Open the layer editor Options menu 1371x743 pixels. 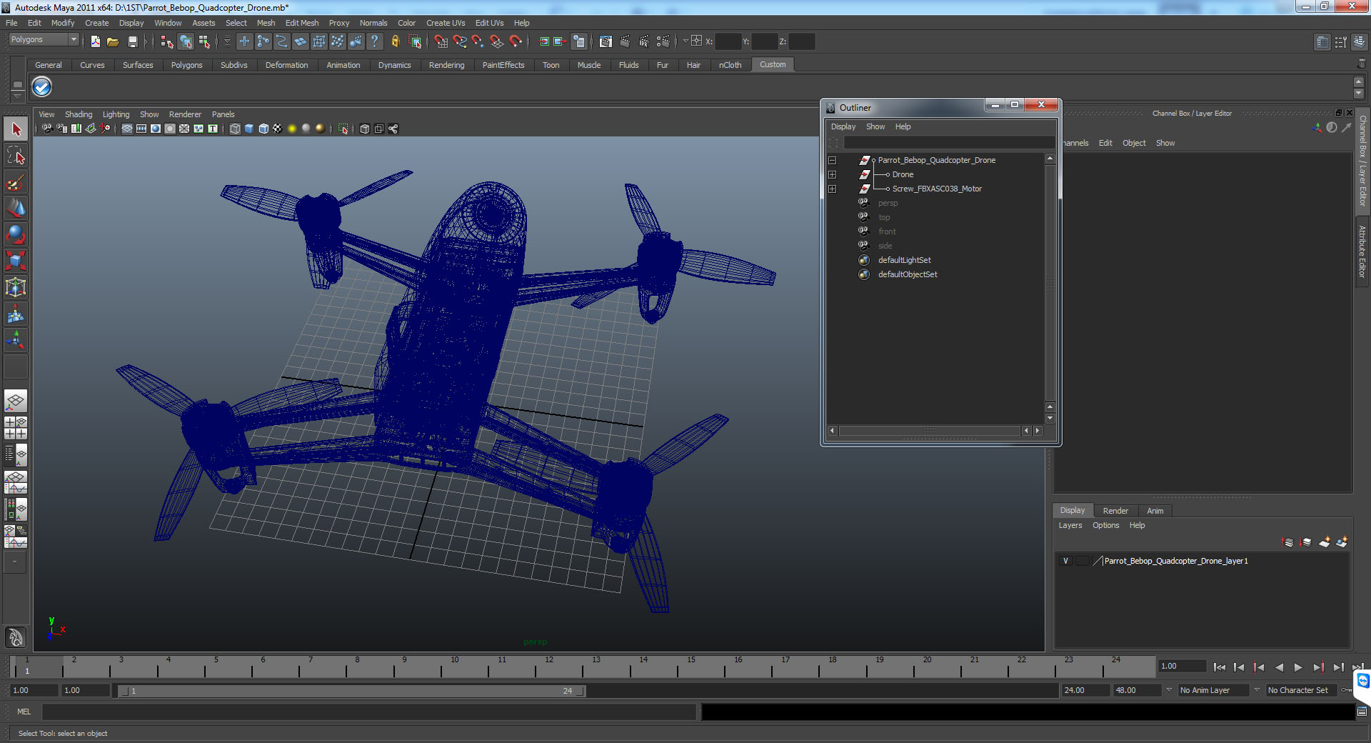point(1105,525)
